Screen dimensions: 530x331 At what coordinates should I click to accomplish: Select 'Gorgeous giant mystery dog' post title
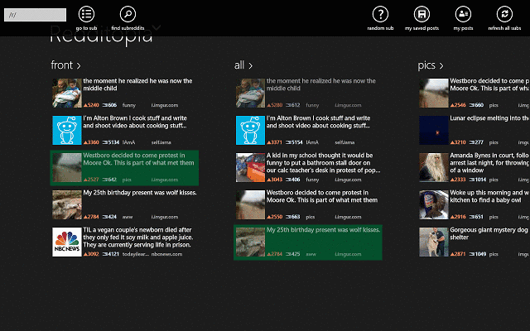pos(489,233)
